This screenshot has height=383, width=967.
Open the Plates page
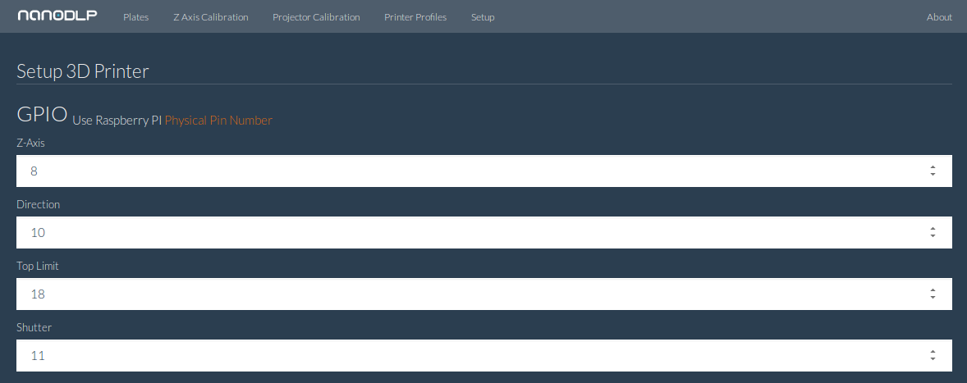135,17
